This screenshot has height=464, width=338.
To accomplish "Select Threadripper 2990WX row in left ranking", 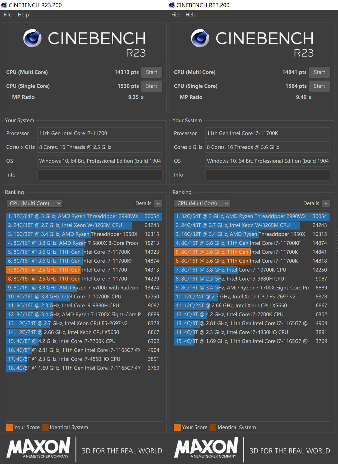I will click(x=84, y=216).
